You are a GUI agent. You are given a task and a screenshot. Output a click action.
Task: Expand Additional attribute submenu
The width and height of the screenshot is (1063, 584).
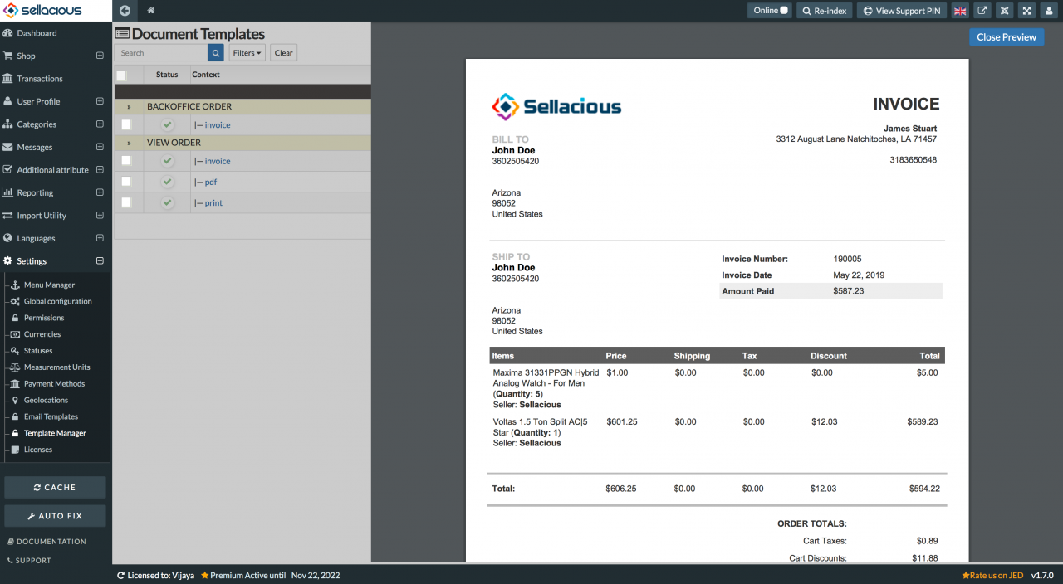click(100, 169)
